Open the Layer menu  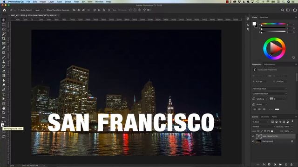[x=51, y=2]
